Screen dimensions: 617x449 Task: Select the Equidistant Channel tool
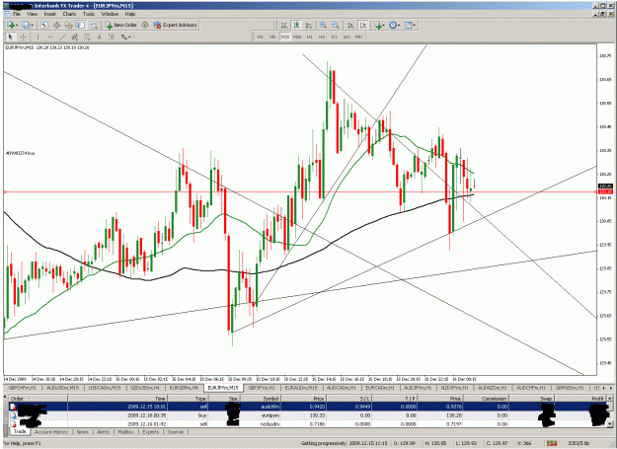tap(74, 37)
